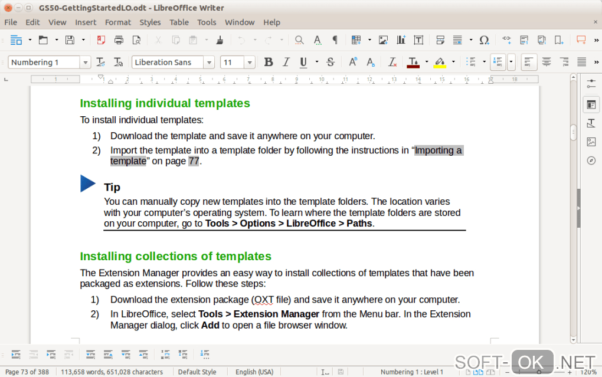Center the paragraph horizontally
The image size is (602, 377).
click(547, 62)
